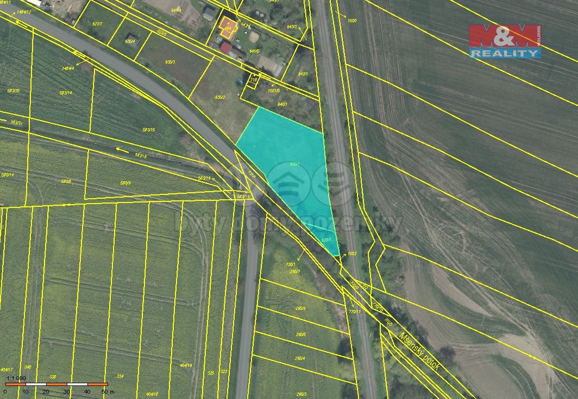
Task: Click parcel label 265/6
Action: click(x=301, y=308)
